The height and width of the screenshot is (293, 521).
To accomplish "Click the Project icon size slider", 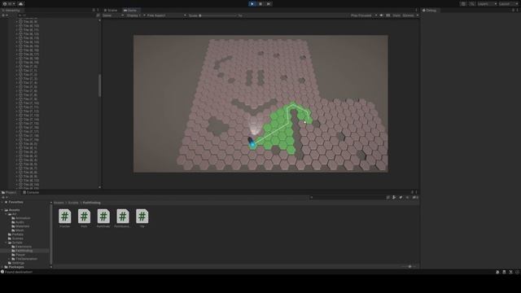I will point(409,266).
